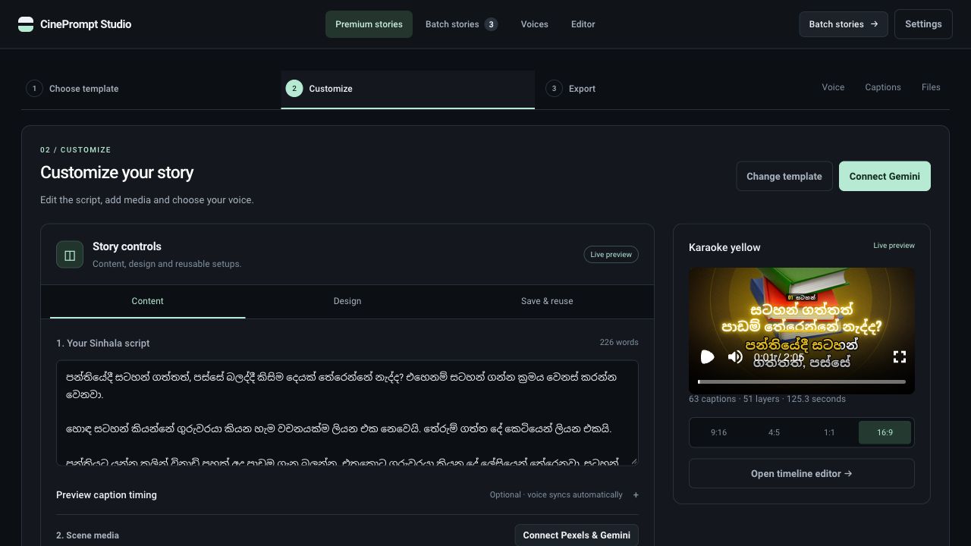Image resolution: width=971 pixels, height=546 pixels.
Task: Click the Karaoke yellow video thumbnail
Action: [x=802, y=331]
